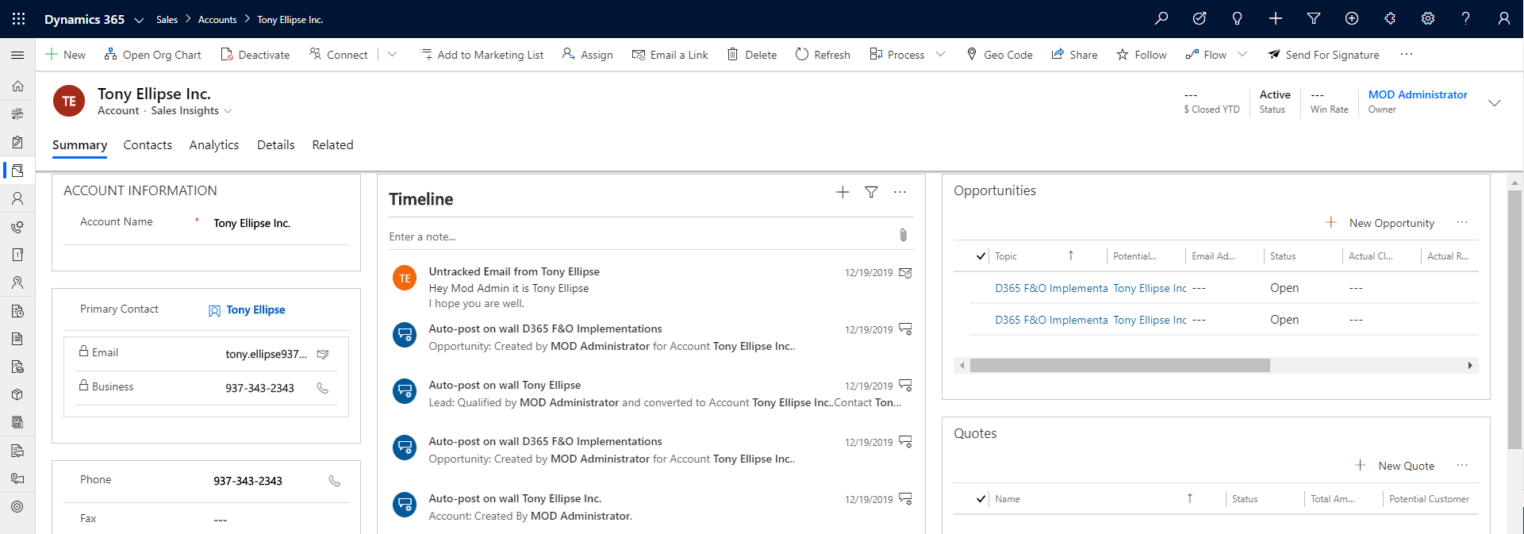The image size is (1524, 534).
Task: Click the search magnifier icon
Action: coord(1161,19)
